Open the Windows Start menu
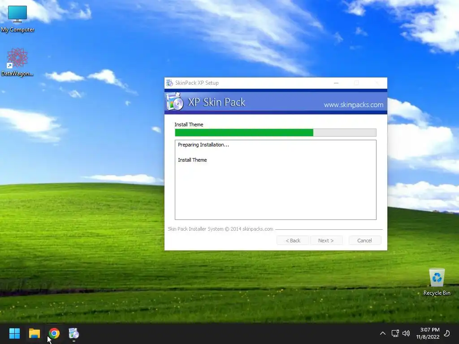Viewport: 459px width, 344px height. tap(14, 333)
